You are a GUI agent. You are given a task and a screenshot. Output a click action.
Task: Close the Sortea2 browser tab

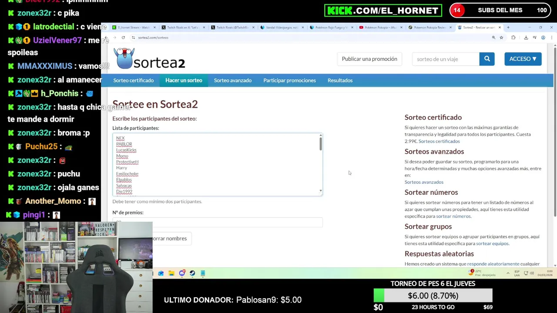500,27
